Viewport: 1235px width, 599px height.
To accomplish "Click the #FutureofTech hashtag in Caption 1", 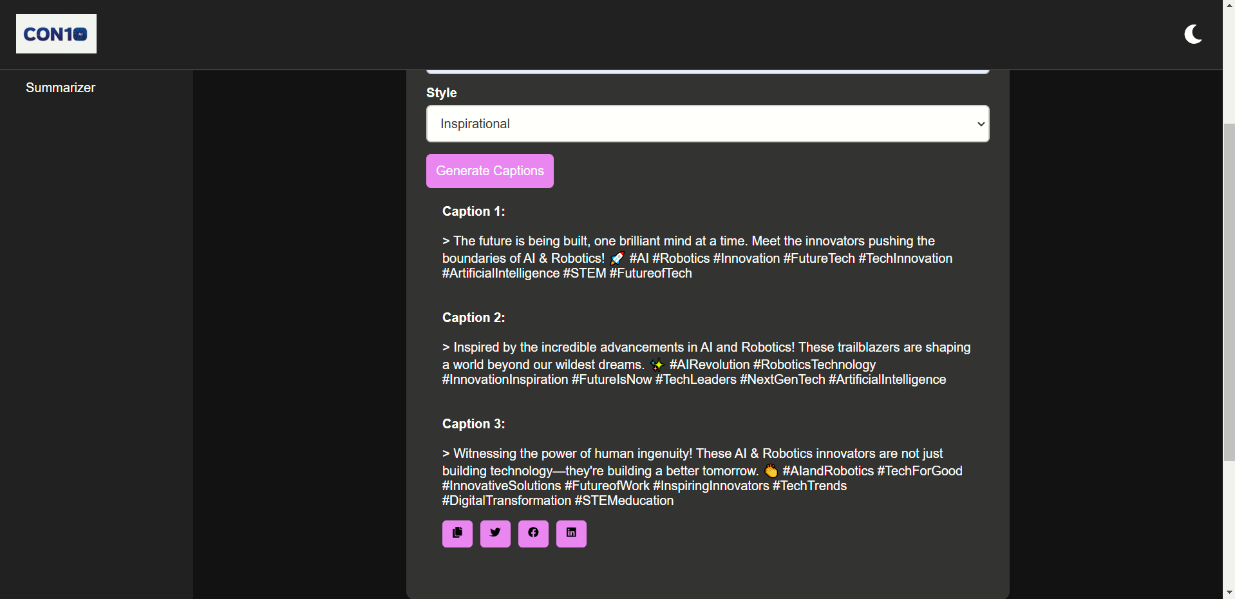I will click(650, 273).
